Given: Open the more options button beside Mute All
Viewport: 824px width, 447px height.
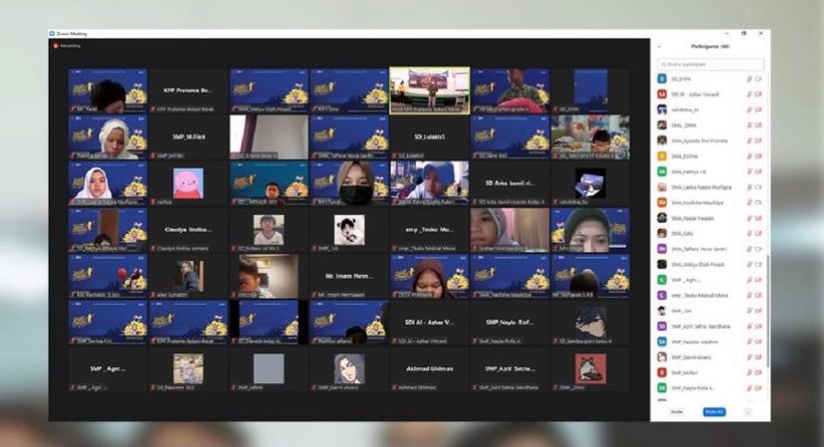Looking at the screenshot, I should point(747,411).
